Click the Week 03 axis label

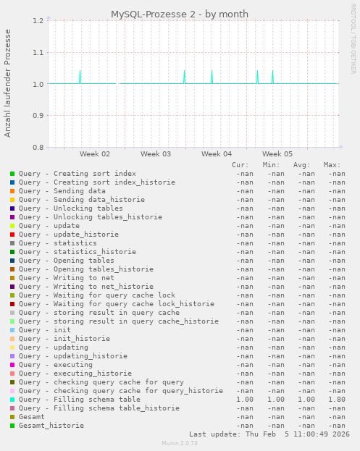156,154
